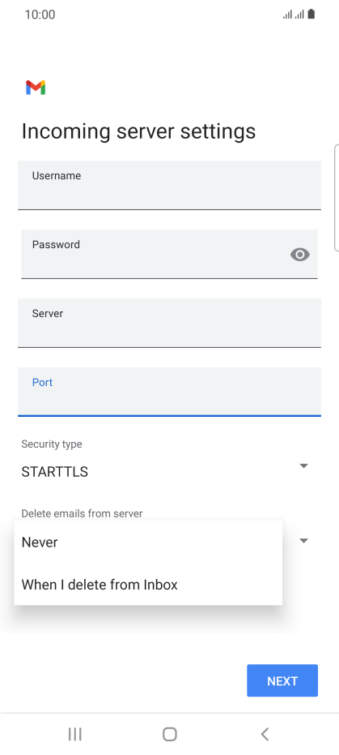
Task: Tap the 10:00 clock in status bar
Action: pos(40,15)
